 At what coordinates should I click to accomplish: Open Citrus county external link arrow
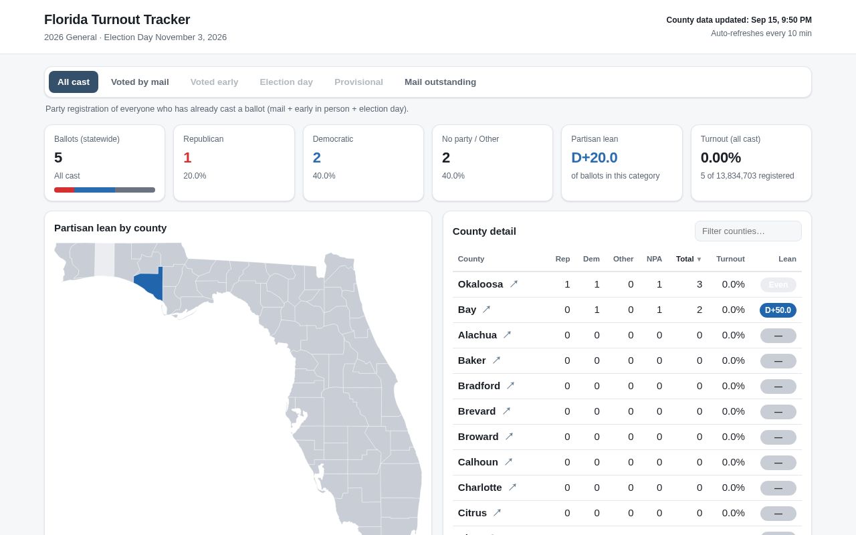click(497, 513)
